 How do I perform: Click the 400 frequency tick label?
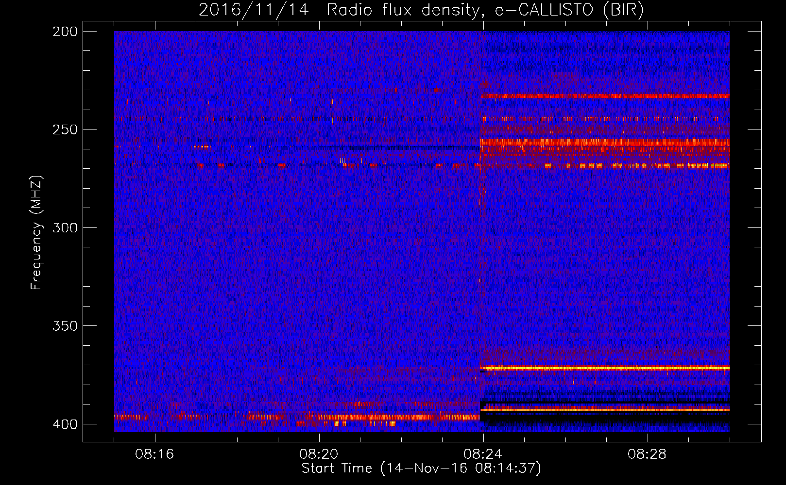pyautogui.click(x=65, y=424)
